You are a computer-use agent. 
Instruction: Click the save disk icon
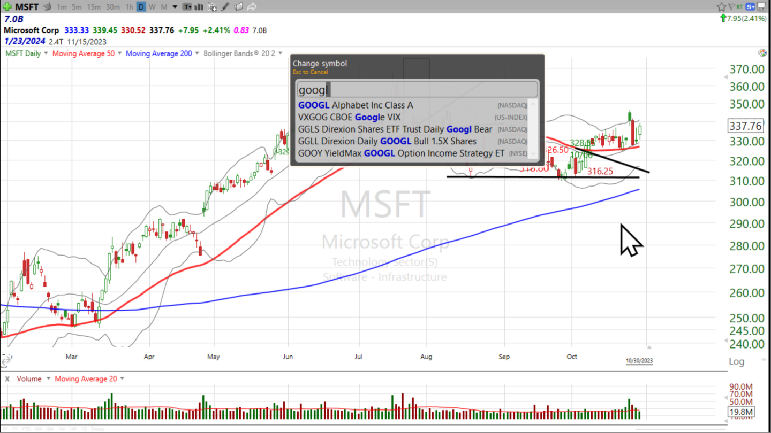(762, 7)
